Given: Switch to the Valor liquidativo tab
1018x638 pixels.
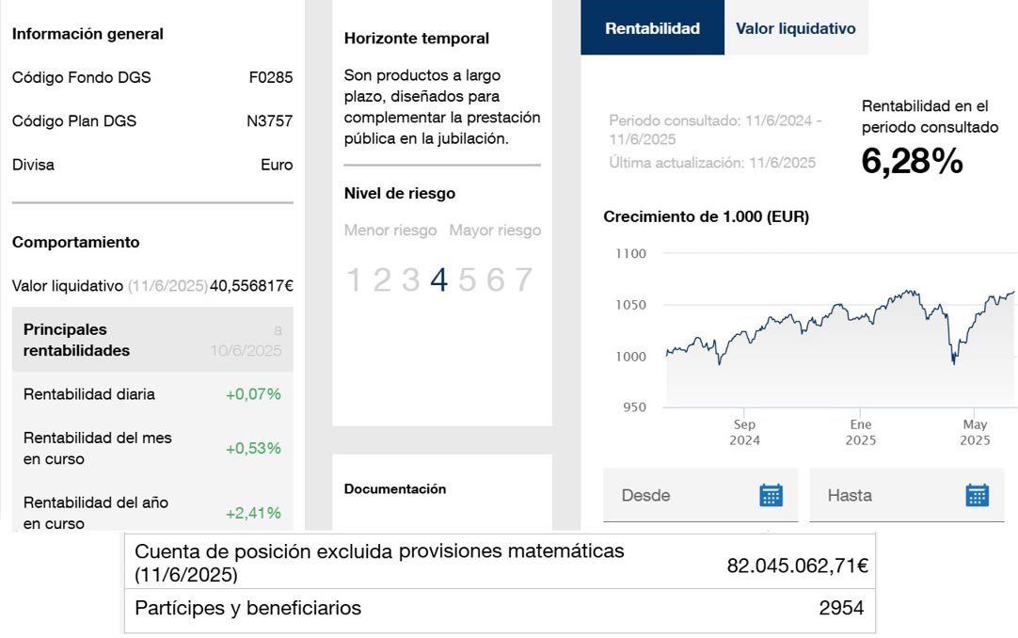Looking at the screenshot, I should (x=795, y=28).
